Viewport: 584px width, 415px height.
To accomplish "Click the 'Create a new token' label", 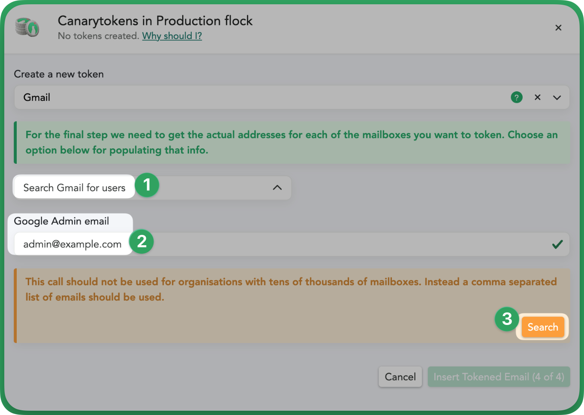I will click(59, 74).
